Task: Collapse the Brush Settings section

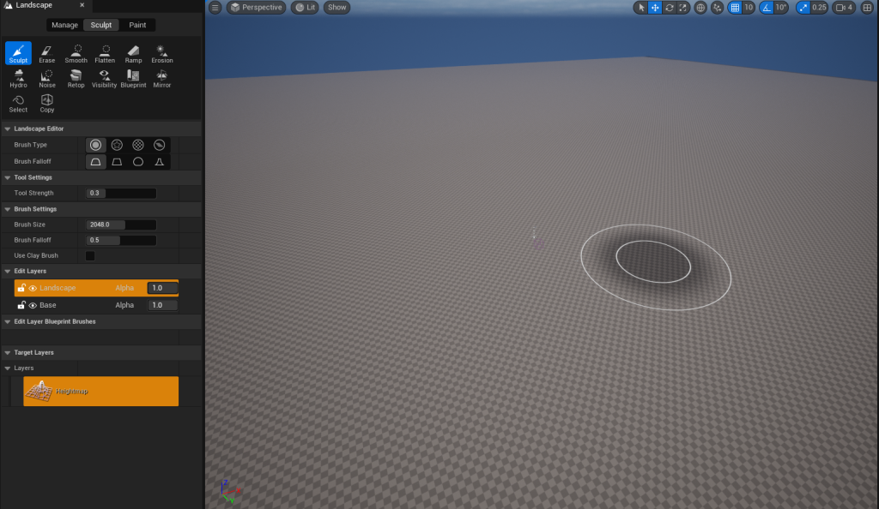Action: click(x=7, y=209)
